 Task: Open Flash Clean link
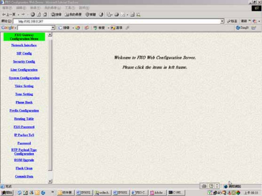point(24,168)
